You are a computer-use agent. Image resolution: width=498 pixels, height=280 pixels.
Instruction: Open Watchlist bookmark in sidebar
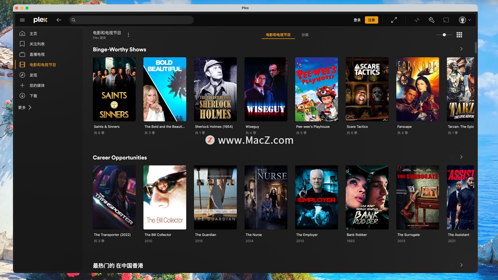[x=37, y=44]
